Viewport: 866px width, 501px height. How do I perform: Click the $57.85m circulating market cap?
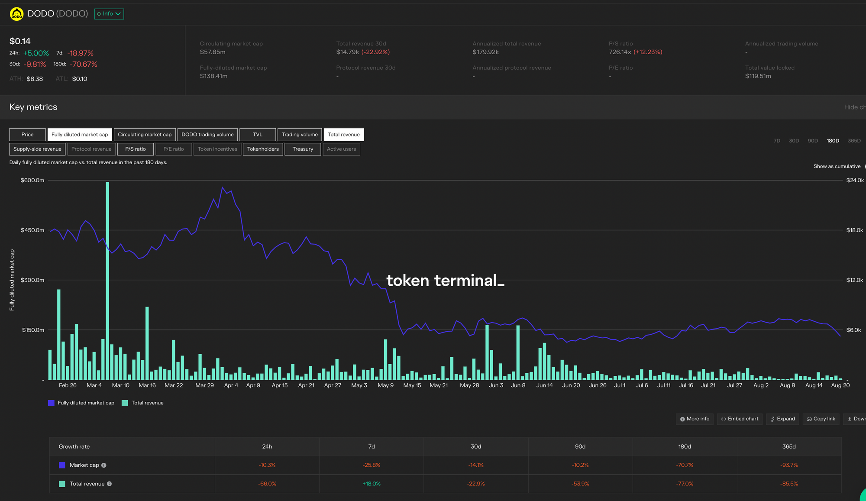pyautogui.click(x=213, y=52)
